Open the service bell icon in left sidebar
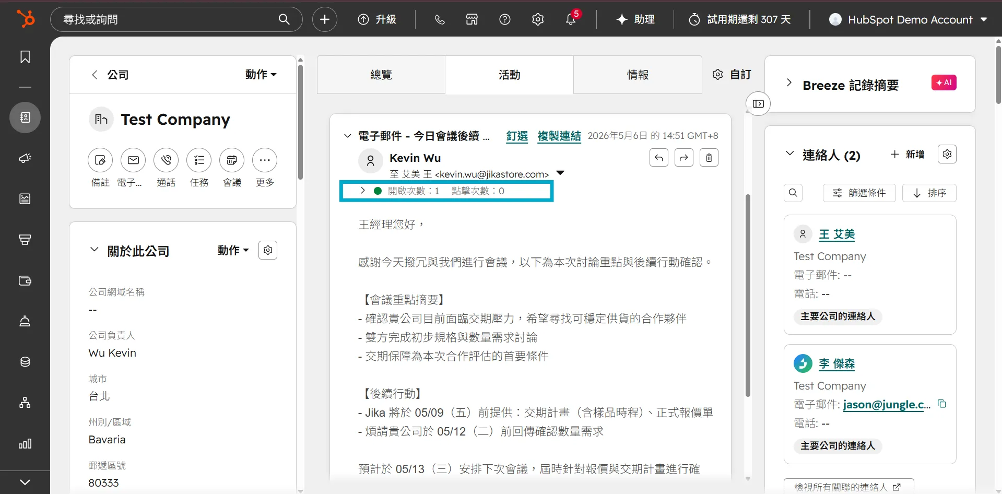Image resolution: width=1002 pixels, height=494 pixels. point(25,321)
